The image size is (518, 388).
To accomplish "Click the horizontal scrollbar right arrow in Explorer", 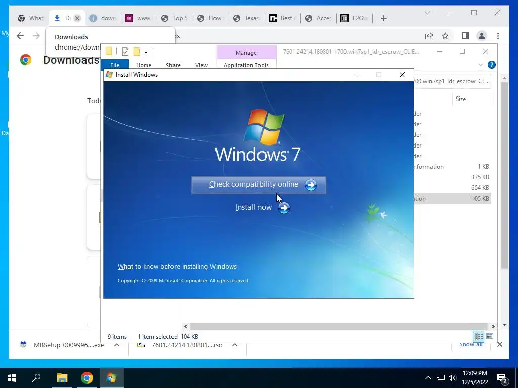I will click(493, 326).
